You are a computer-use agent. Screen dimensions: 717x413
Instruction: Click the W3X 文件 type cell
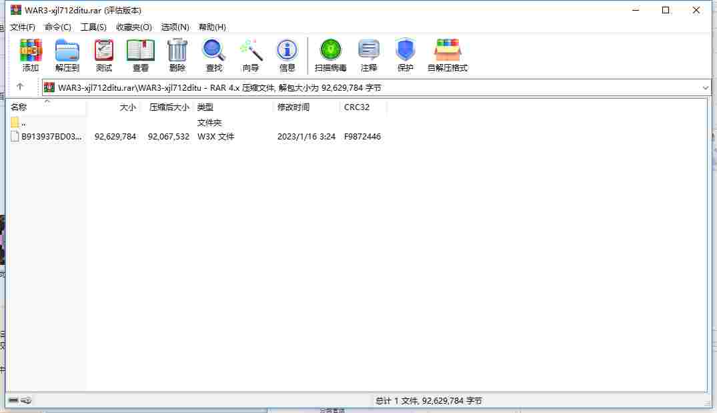click(216, 136)
